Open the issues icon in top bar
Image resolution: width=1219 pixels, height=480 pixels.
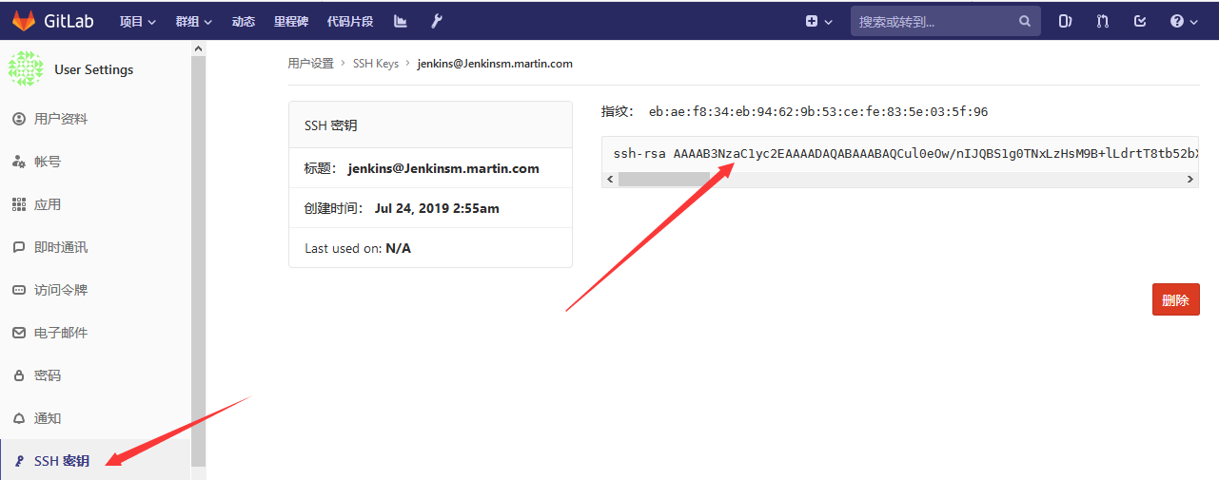pos(1066,21)
